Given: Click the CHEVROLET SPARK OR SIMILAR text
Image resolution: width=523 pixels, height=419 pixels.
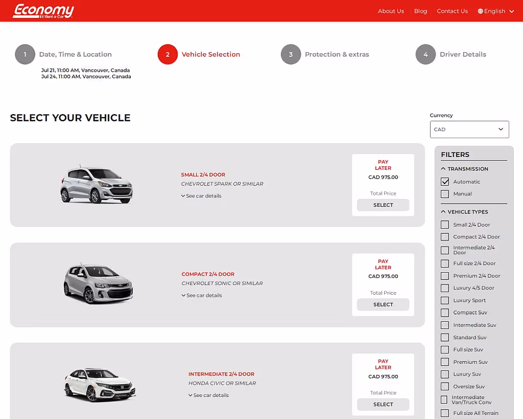Looking at the screenshot, I should 222,184.
